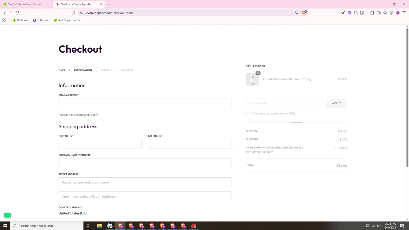Screen dimensions: 409x230
Task: Open the browser profile avatar
Action: [398, 13]
